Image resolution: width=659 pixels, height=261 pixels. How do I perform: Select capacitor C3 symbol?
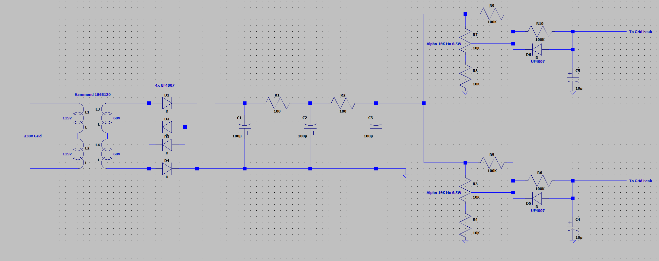376,127
